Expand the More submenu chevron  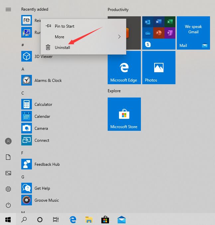[119, 37]
